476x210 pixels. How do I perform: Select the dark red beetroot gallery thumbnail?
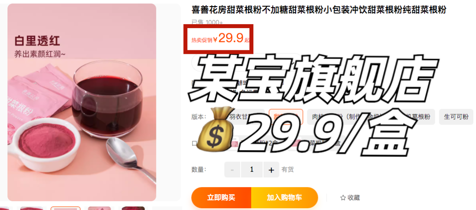(x=133, y=208)
